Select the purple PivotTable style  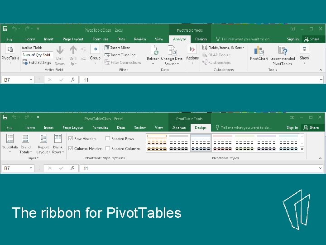[267, 143]
